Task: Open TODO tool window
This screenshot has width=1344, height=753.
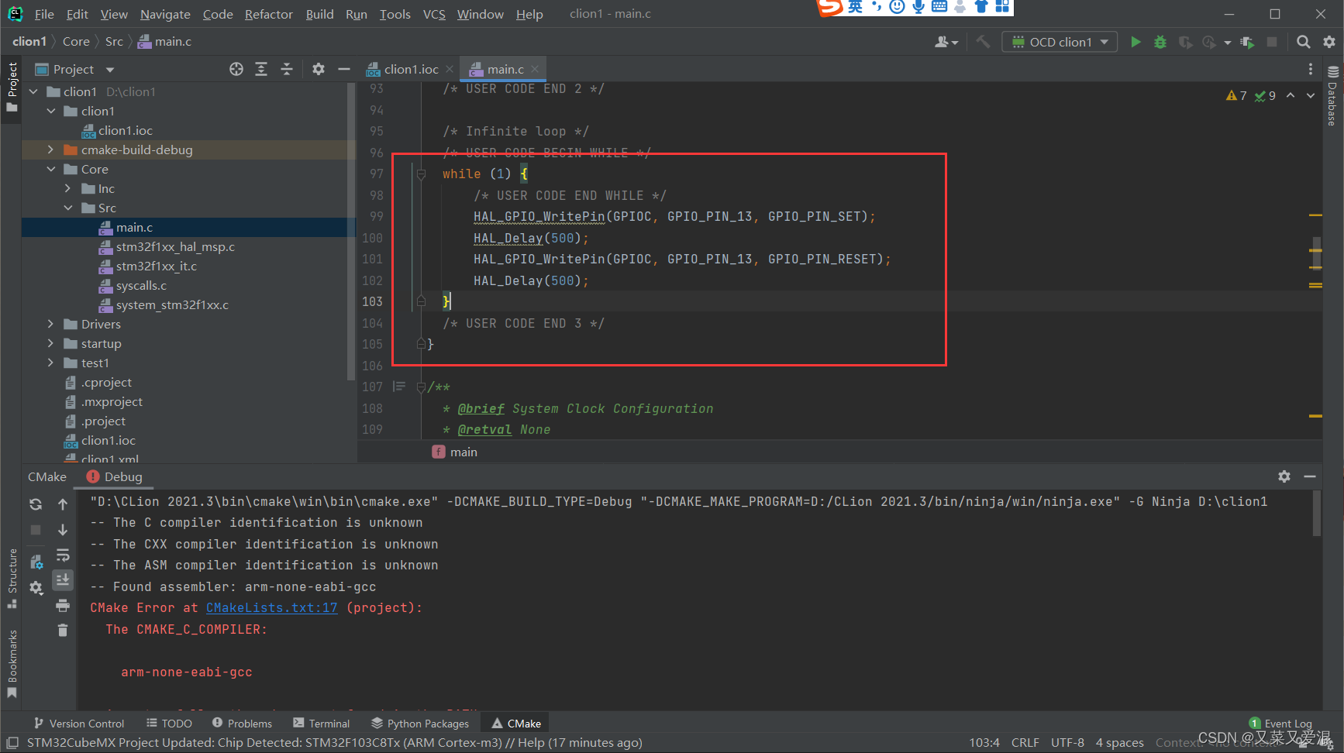Action: point(169,724)
